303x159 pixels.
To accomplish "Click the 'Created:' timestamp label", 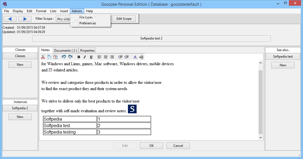I will pyautogui.click(x=8, y=28).
